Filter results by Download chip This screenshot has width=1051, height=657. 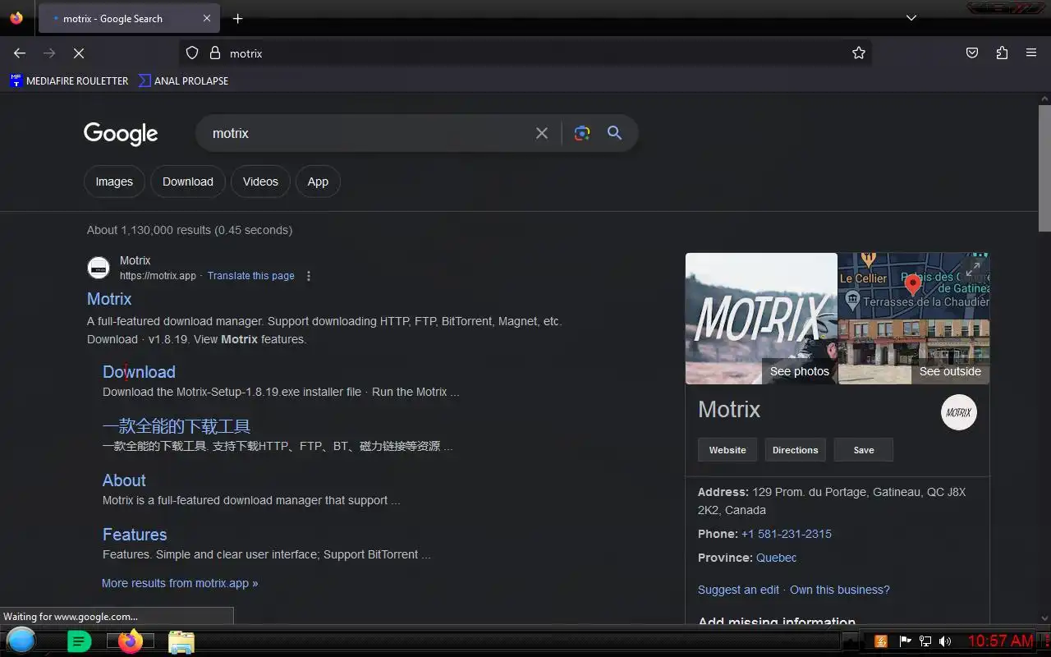(x=188, y=181)
